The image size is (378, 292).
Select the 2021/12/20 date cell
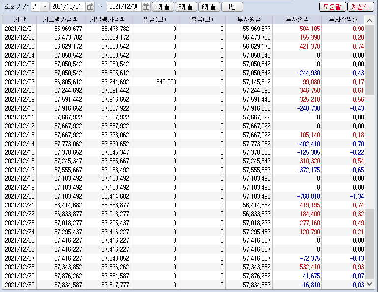[x=20, y=196]
